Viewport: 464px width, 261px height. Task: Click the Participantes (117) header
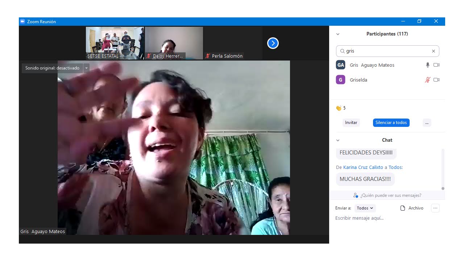[387, 34]
